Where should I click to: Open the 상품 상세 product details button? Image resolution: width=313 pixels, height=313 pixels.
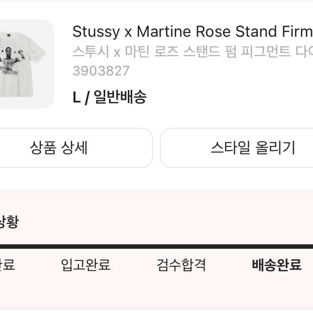tap(59, 147)
